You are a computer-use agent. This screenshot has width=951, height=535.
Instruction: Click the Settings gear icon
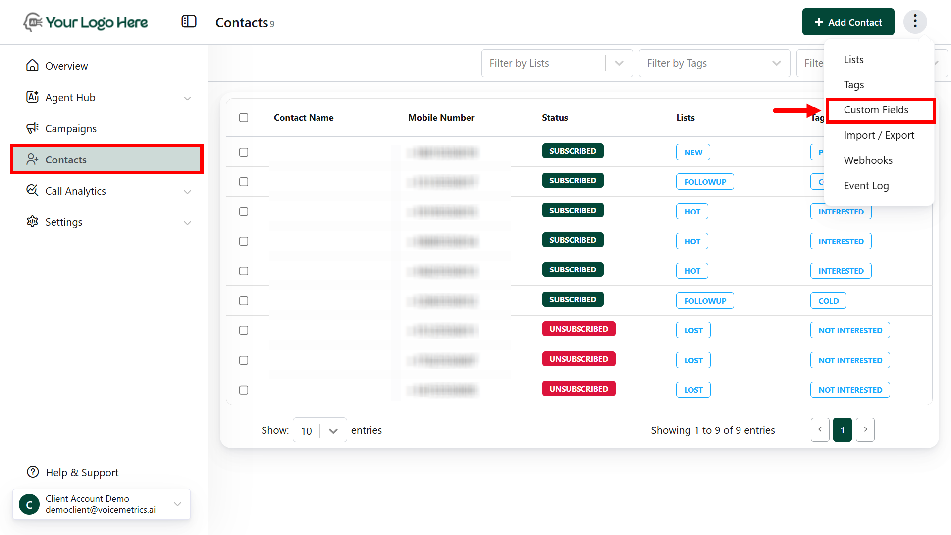(32, 222)
